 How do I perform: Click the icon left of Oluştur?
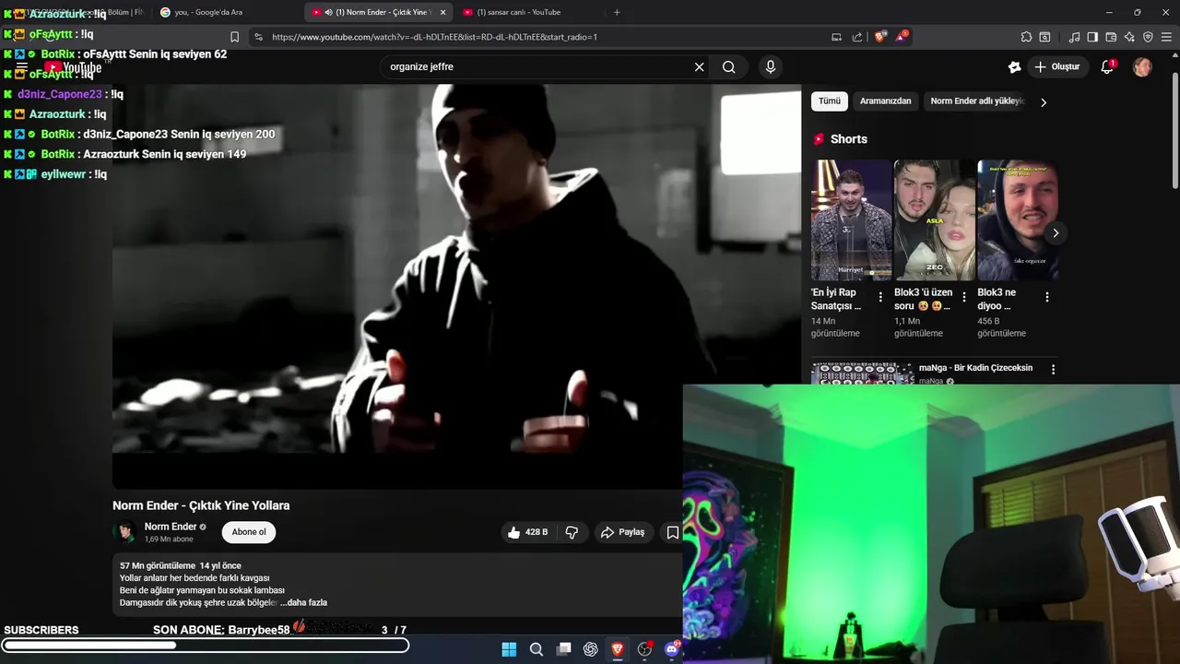[x=1014, y=66]
